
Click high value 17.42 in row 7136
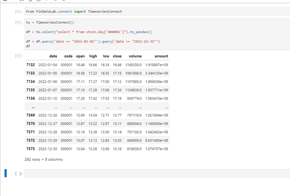[93, 99]
